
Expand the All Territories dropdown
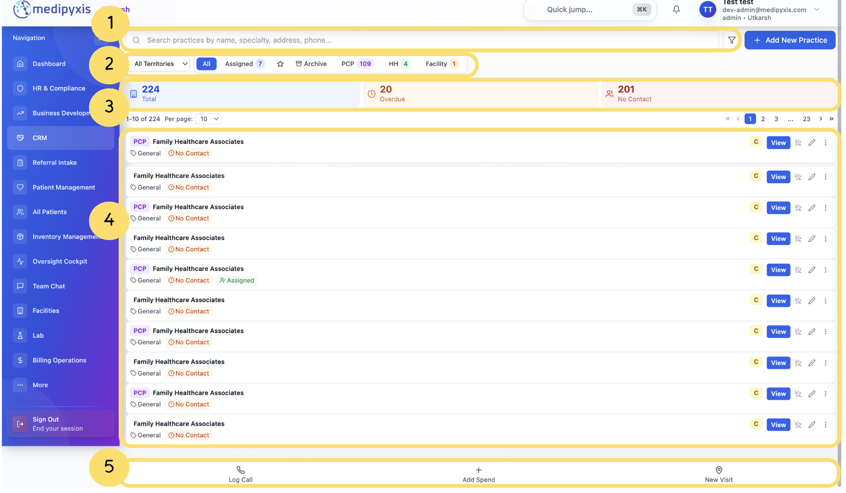click(161, 64)
